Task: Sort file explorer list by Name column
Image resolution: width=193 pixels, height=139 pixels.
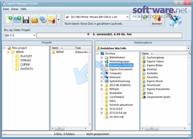Action: [x=164, y=54]
